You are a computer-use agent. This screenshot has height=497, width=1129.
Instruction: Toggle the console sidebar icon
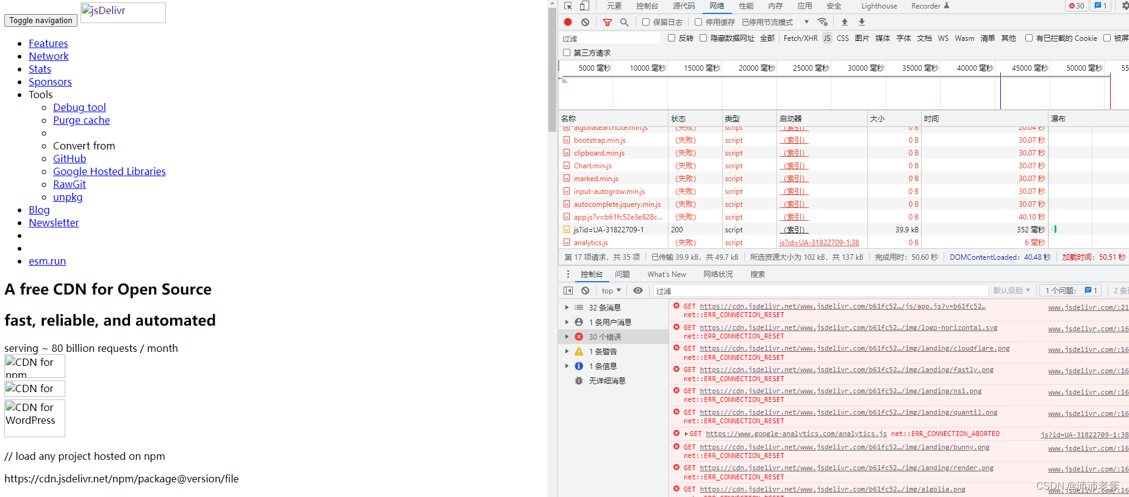(x=568, y=291)
